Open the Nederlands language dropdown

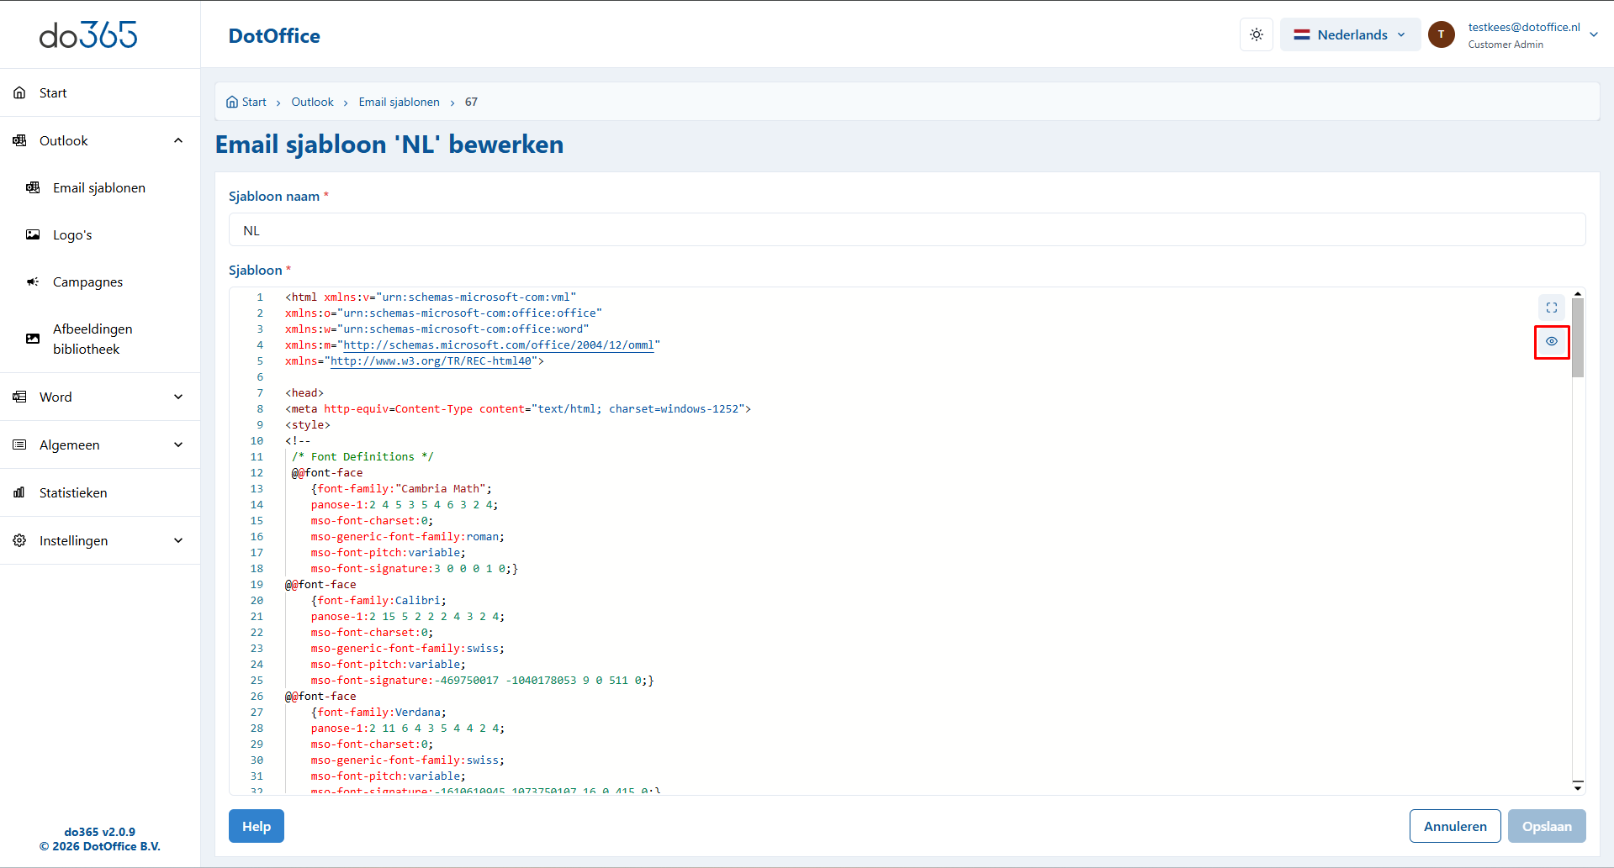[1349, 34]
